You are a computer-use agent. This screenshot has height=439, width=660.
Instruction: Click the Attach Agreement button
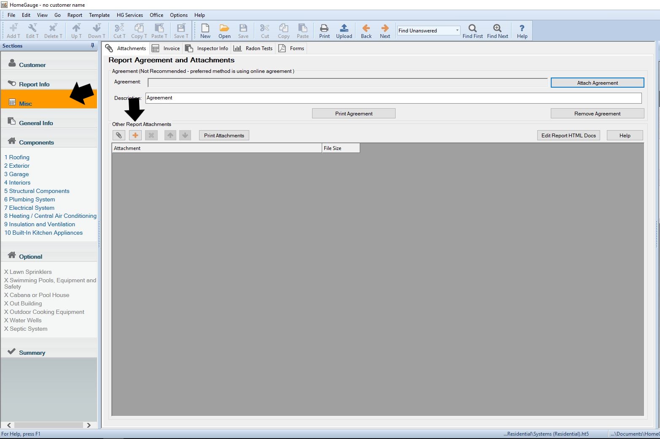coord(597,83)
